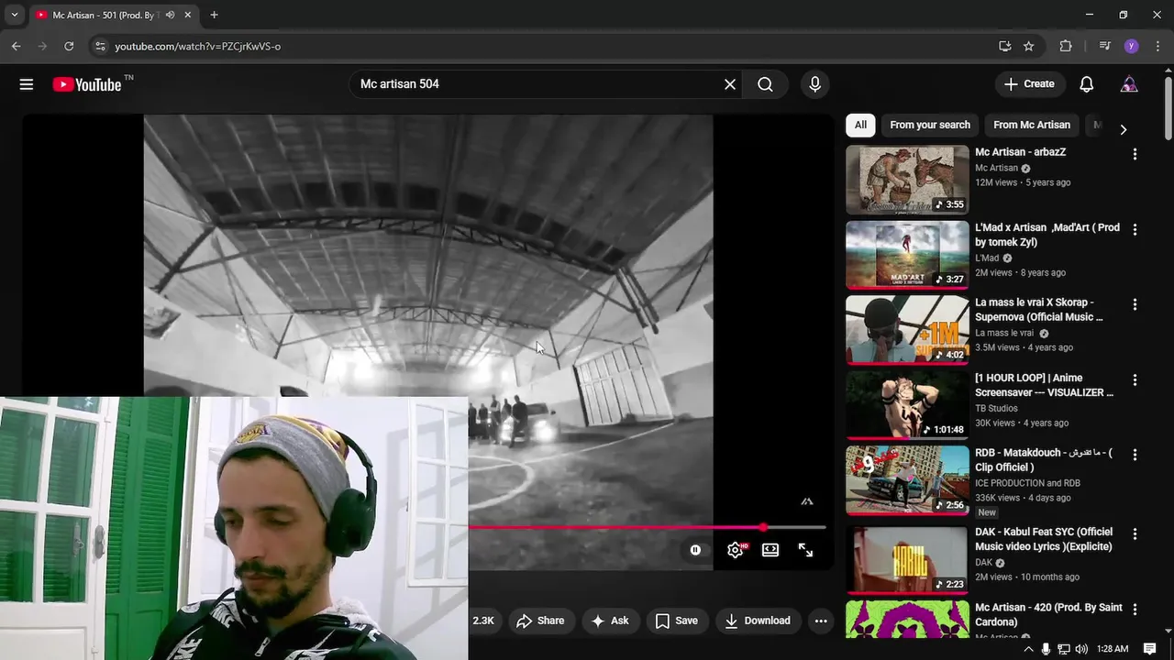Viewport: 1174px width, 660px height.
Task: Open options for Mc Artisan - 420 video
Action: (1135, 610)
